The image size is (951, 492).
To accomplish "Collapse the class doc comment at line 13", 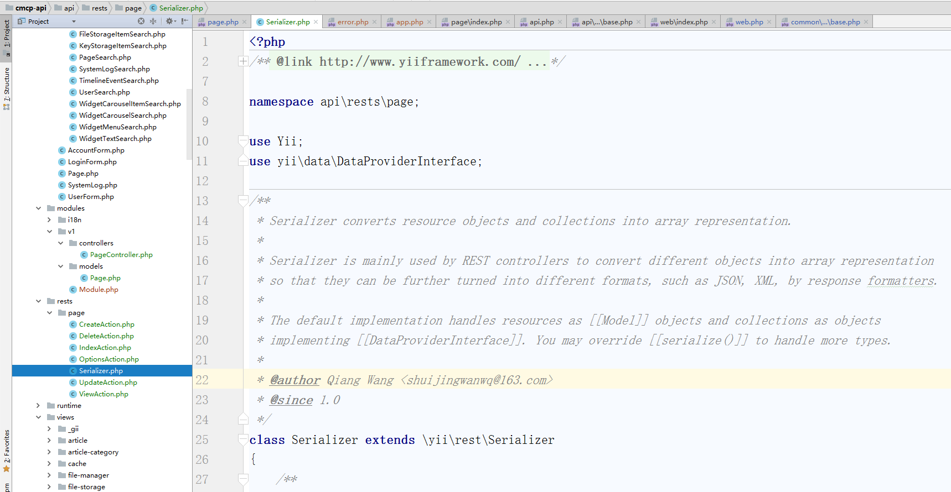I will 243,201.
